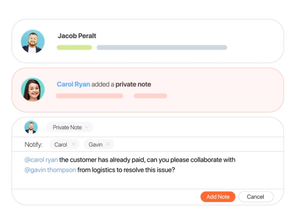
Task: Click the green status bar under Jacob Peralt
Action: [x=75, y=47]
